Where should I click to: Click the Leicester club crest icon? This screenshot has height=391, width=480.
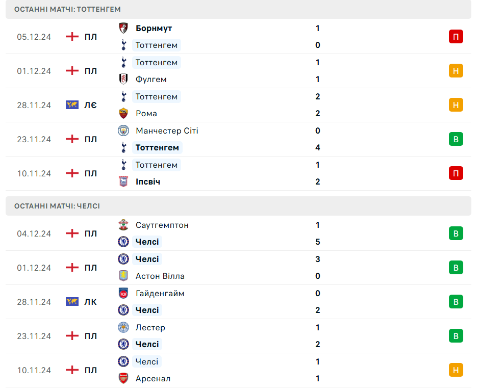point(123,328)
